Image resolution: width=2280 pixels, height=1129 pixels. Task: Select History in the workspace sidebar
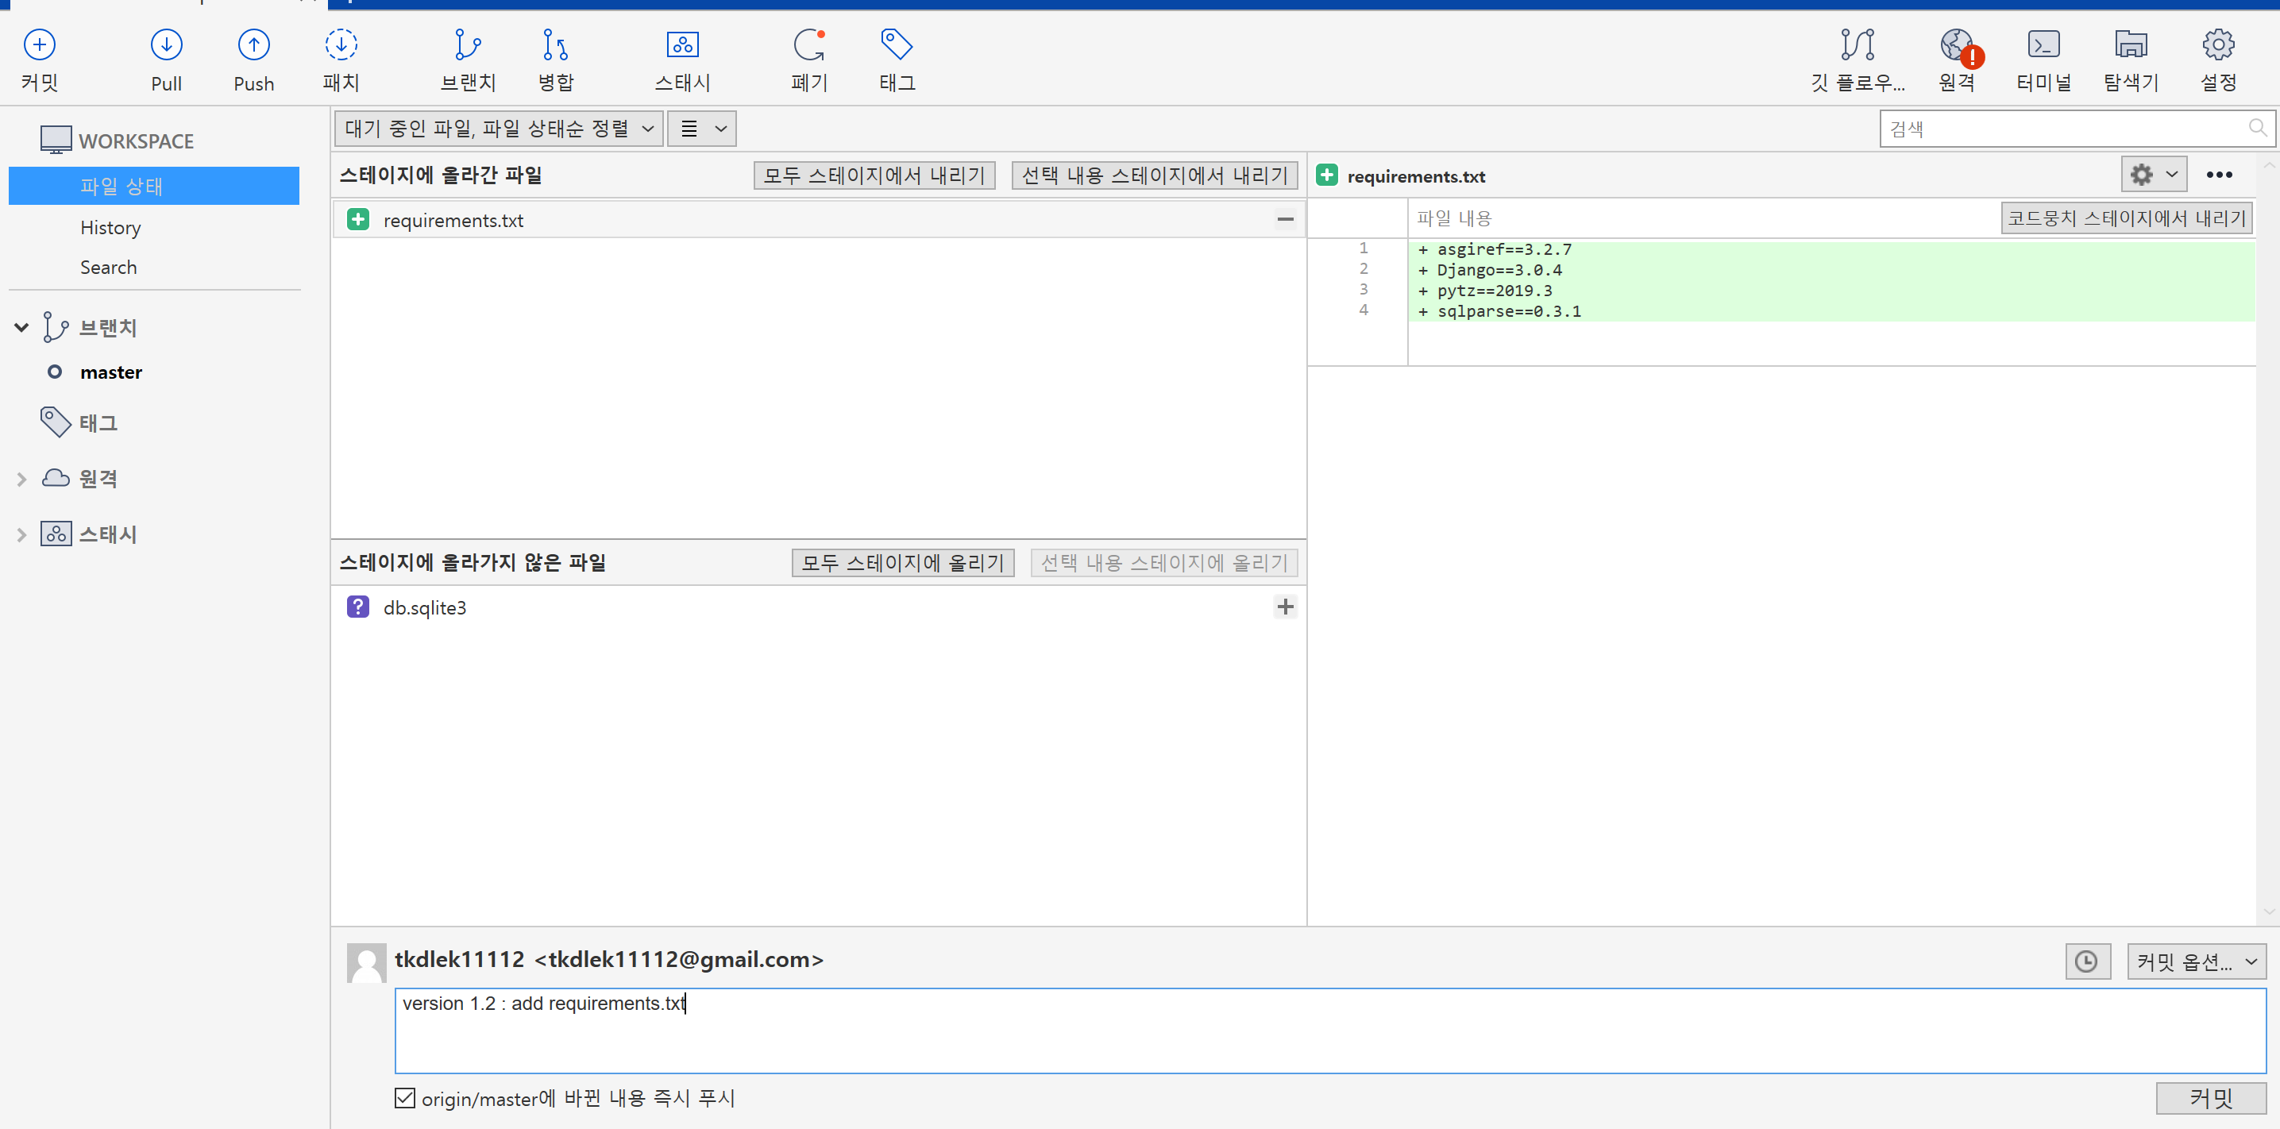[x=110, y=227]
